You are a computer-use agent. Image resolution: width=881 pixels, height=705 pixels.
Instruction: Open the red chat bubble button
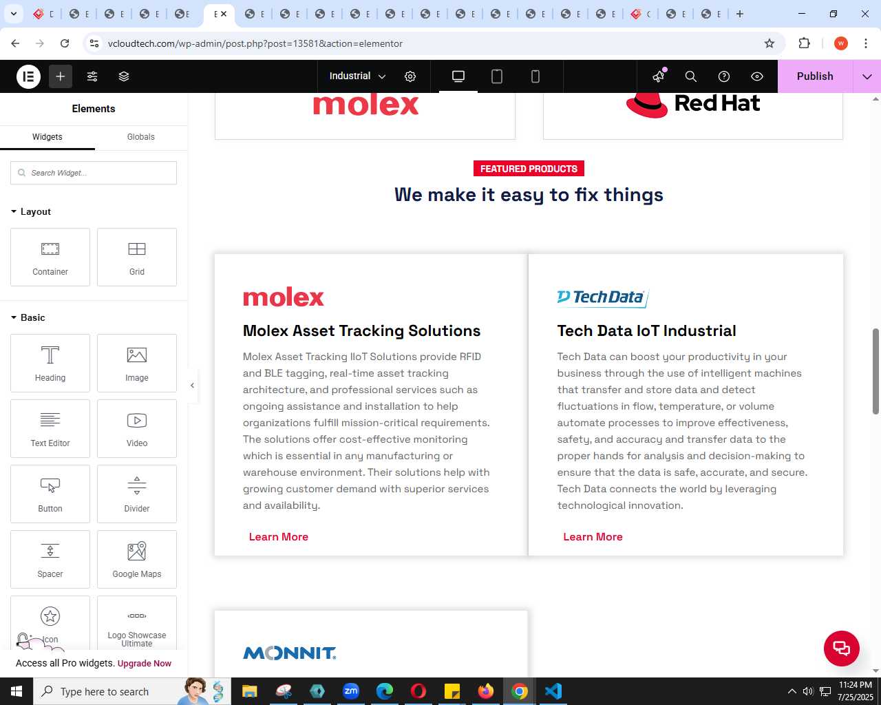pyautogui.click(x=842, y=648)
